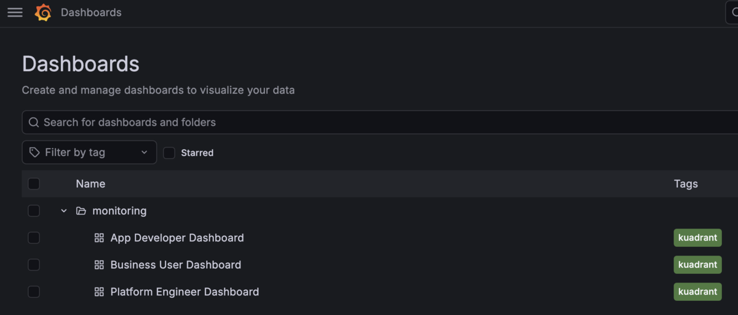Click the Dashboards breadcrumb in top bar
Screen dimensions: 738x315
(91, 12)
